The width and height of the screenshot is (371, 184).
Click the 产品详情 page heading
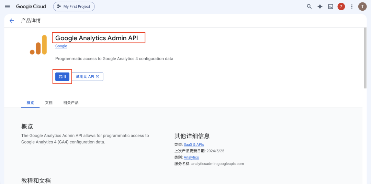point(31,21)
